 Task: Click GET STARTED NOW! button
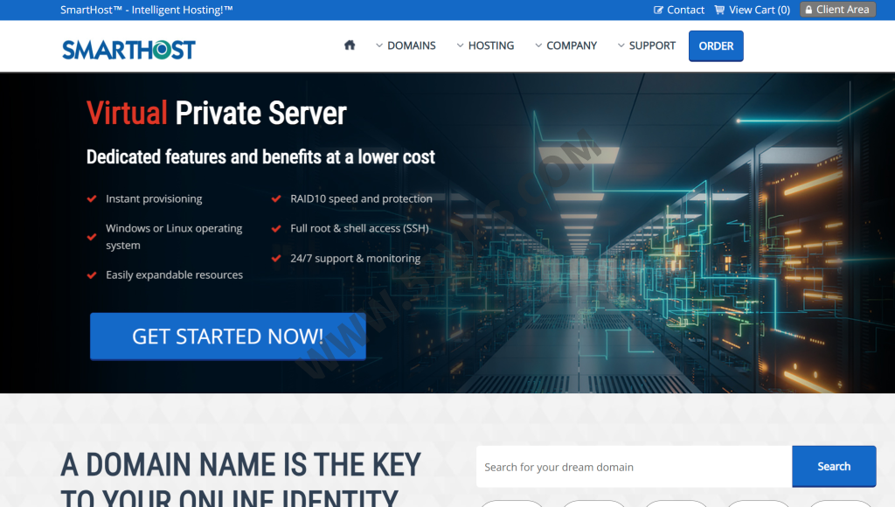pos(228,337)
